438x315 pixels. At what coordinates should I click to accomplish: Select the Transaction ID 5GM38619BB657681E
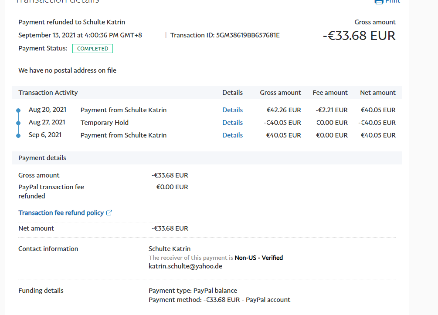(248, 35)
